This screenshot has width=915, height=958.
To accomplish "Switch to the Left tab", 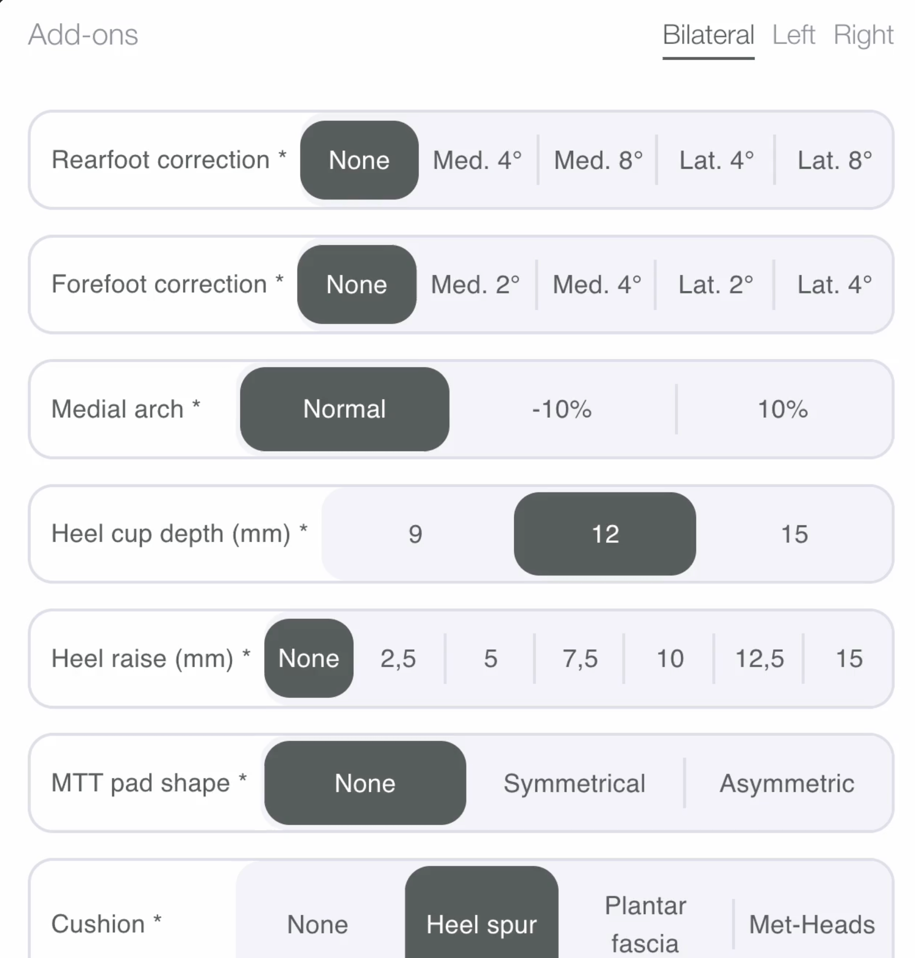I will click(x=793, y=35).
